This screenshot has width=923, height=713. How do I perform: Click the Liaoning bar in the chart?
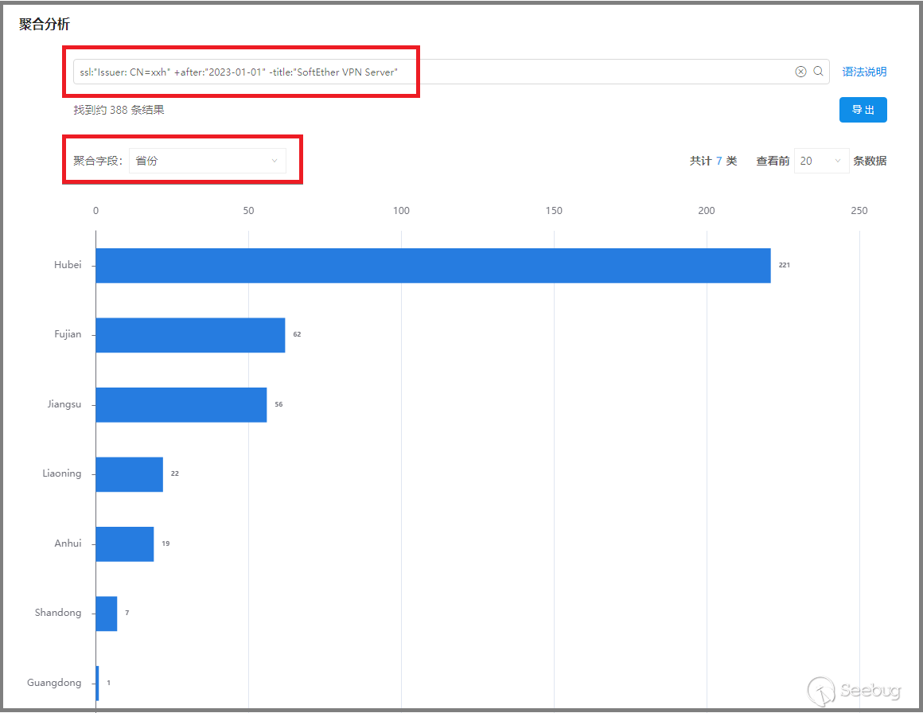[x=129, y=474]
